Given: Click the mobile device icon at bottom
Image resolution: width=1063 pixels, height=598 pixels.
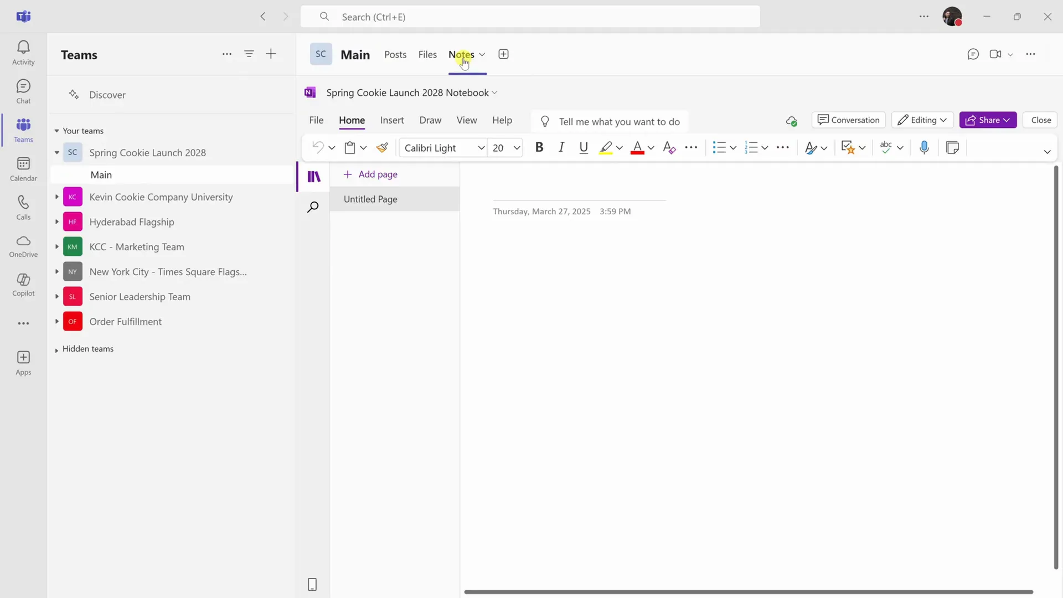Looking at the screenshot, I should [x=312, y=584].
